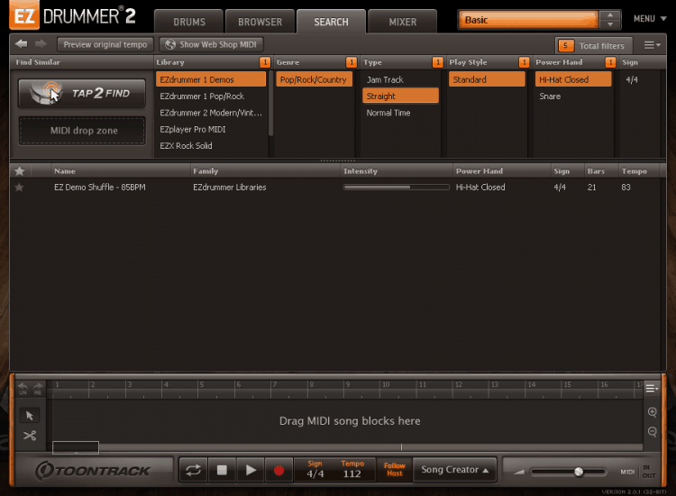
Task: Step to previous preset with up arrow
Action: (x=610, y=15)
